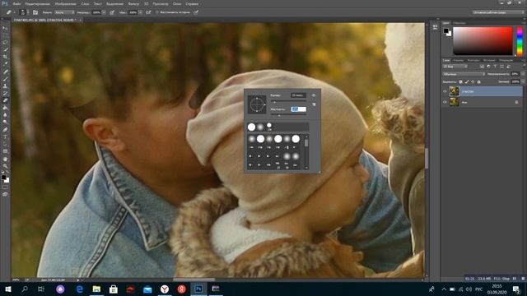Select the Zoom tool
The image size is (527, 296).
(5, 166)
